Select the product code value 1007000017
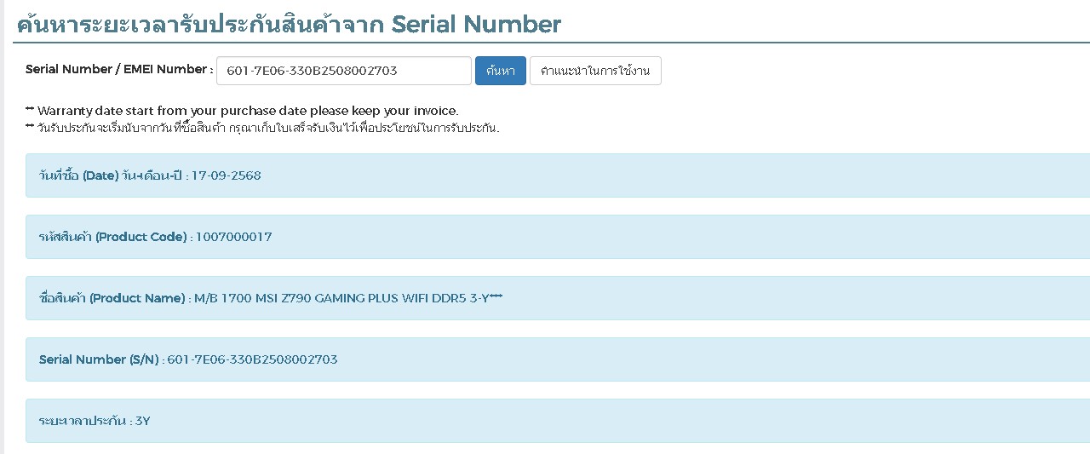 pyautogui.click(x=234, y=237)
